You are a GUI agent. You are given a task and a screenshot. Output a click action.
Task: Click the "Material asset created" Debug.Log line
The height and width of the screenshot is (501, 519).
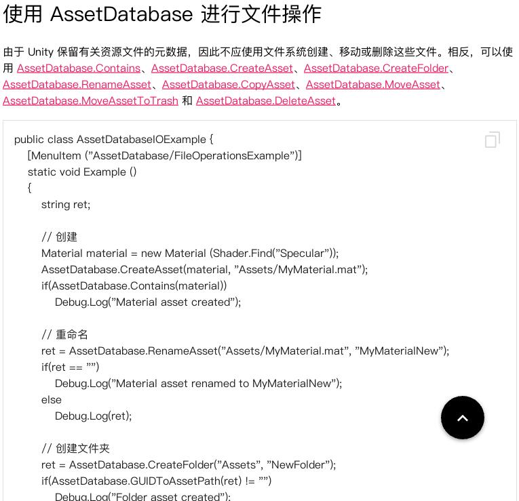click(x=148, y=302)
